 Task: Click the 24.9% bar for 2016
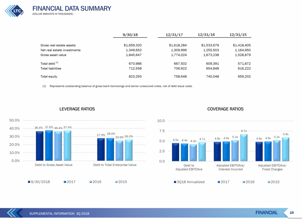[119, 151]
